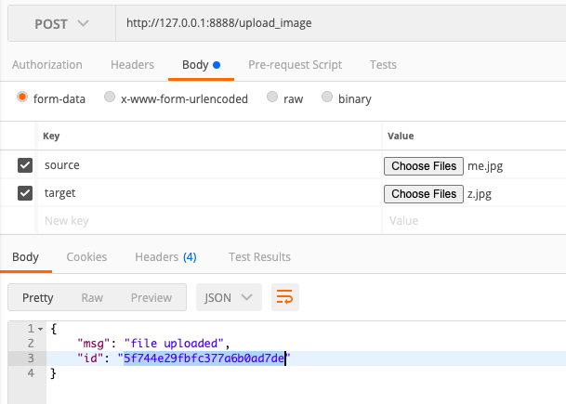Switch response view to Raw

[x=92, y=297]
